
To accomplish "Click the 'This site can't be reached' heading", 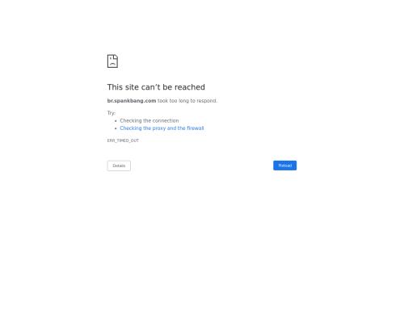I will (x=156, y=87).
